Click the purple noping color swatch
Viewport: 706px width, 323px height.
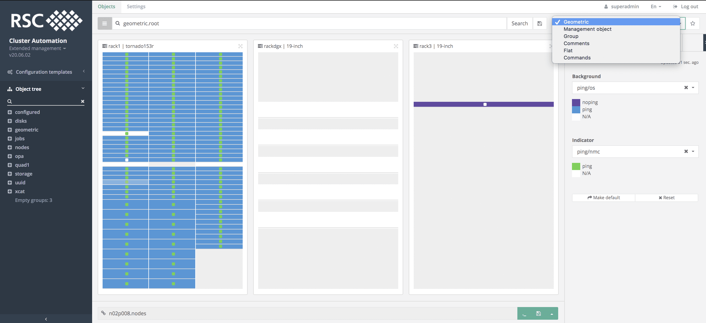(x=576, y=102)
